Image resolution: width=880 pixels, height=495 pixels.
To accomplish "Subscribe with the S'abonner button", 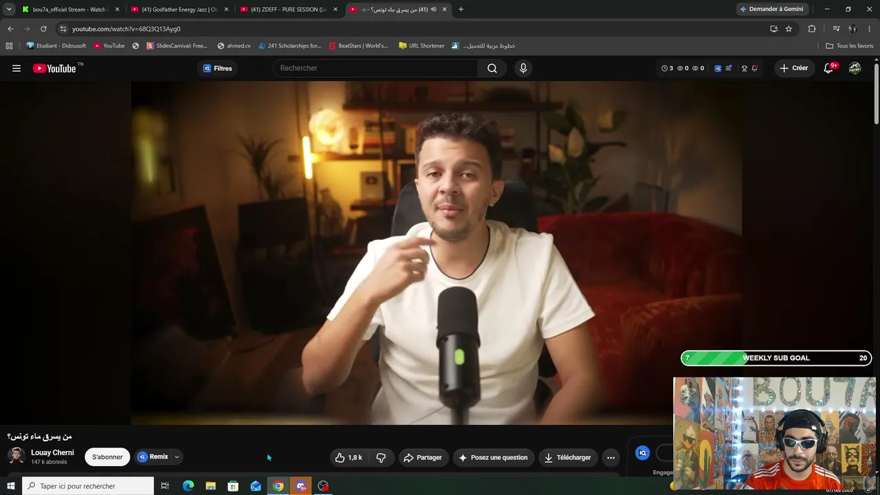I will (x=107, y=457).
